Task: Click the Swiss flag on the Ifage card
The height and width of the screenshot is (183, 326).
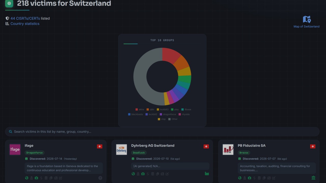Action: (x=100, y=146)
